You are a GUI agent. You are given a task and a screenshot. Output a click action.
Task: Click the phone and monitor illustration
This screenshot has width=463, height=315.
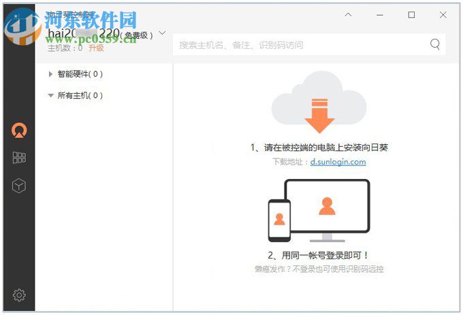coord(319,211)
